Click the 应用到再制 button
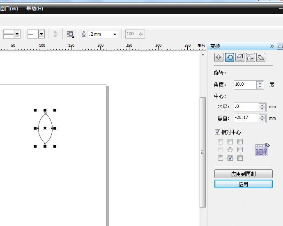 coord(243,174)
